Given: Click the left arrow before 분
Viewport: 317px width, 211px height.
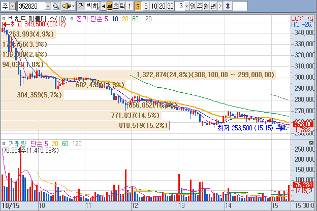Looking at the screenshot, I should (103, 7).
